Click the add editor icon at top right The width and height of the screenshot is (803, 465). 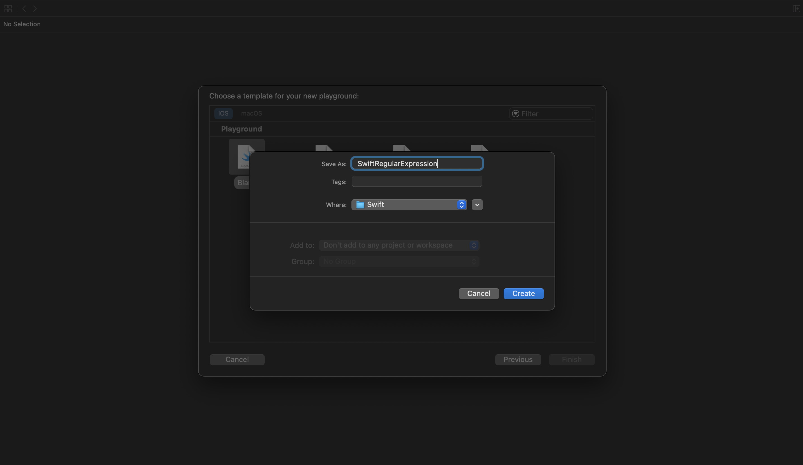[x=796, y=9]
